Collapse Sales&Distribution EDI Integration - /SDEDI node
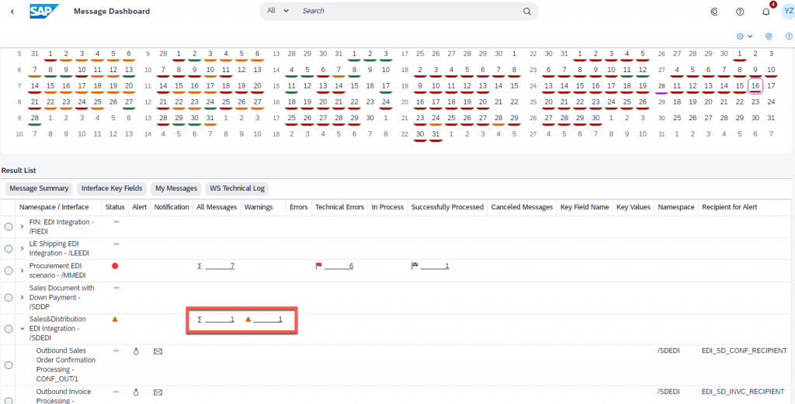Viewport: 795px width, 404px height. (x=22, y=329)
